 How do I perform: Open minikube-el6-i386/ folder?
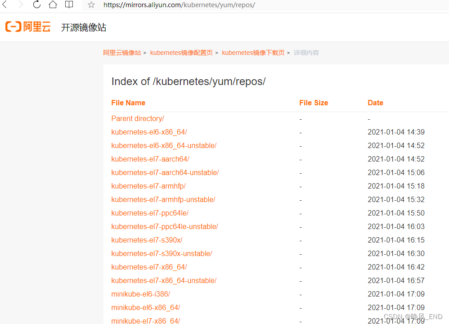[141, 294]
